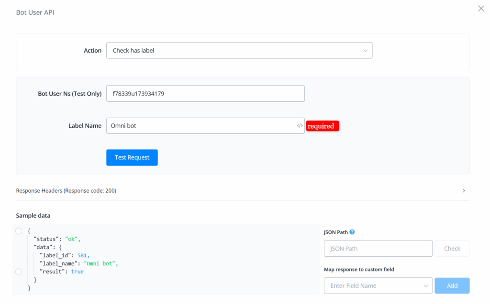Click the code variable icon in Label Name
The height and width of the screenshot is (304, 490).
point(299,126)
